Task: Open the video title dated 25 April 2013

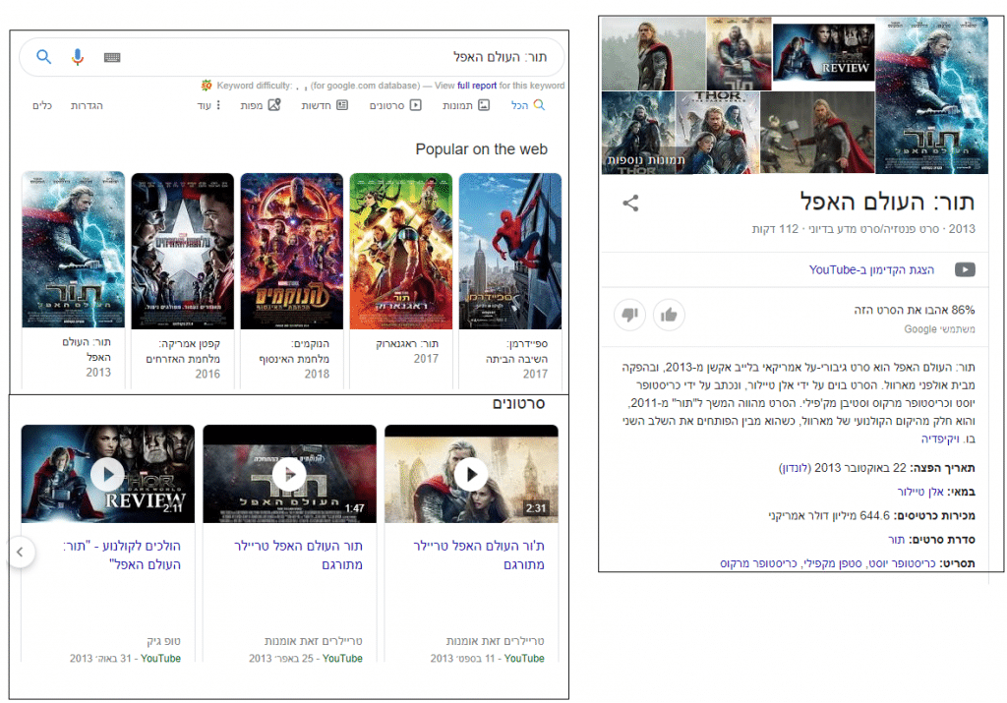Action: point(299,555)
